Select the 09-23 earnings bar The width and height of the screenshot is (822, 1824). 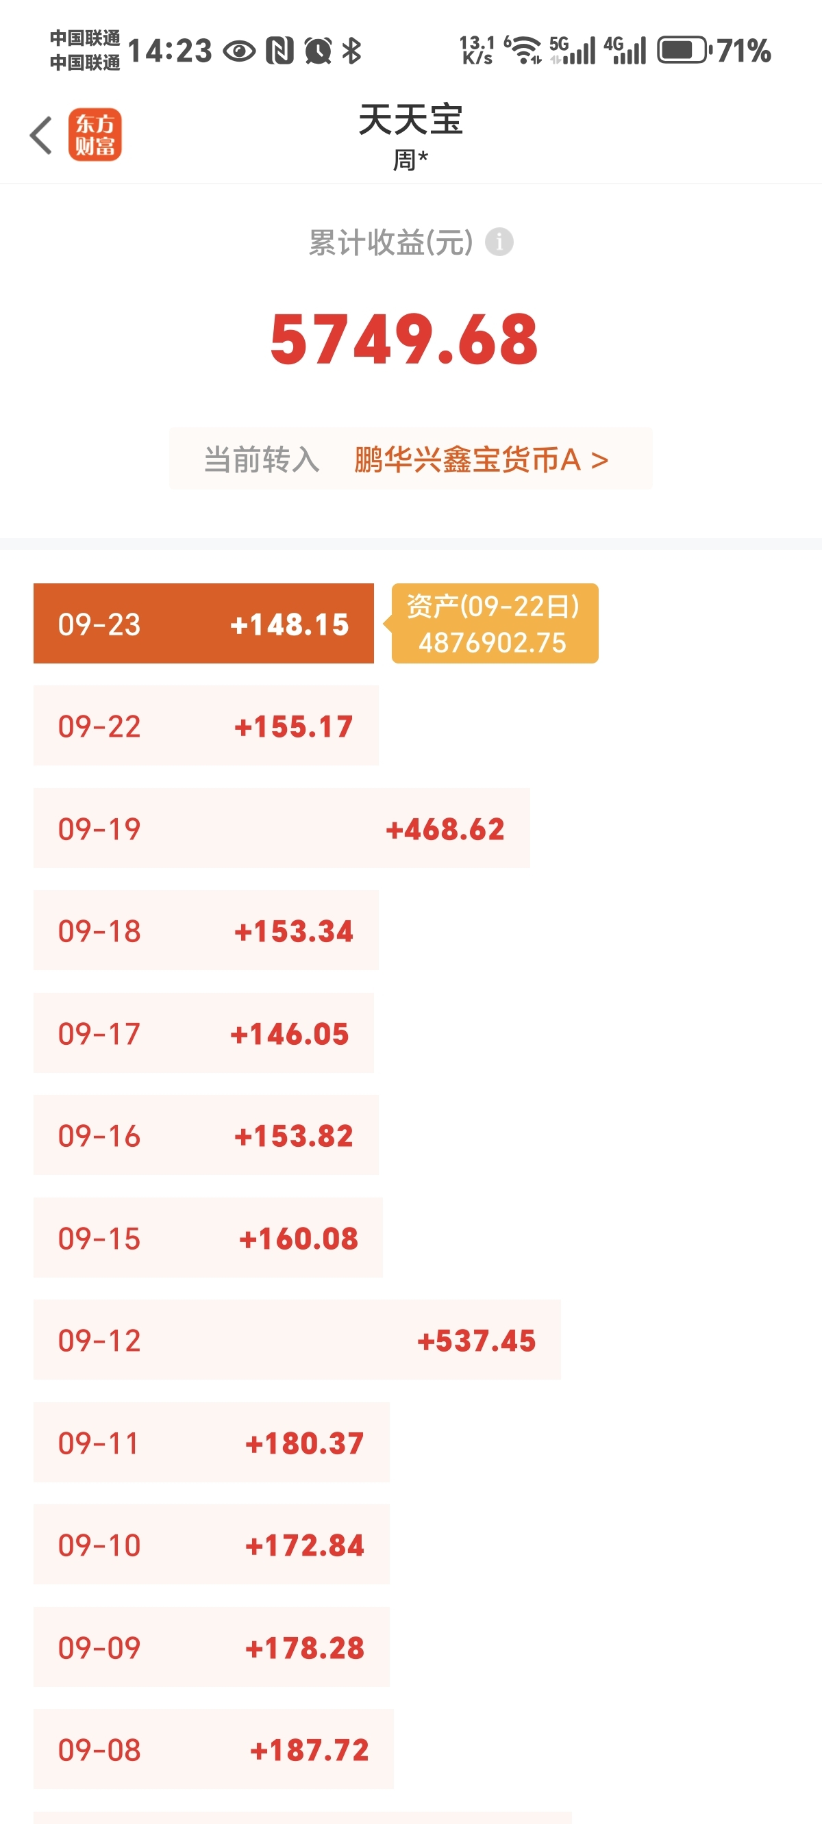[203, 624]
